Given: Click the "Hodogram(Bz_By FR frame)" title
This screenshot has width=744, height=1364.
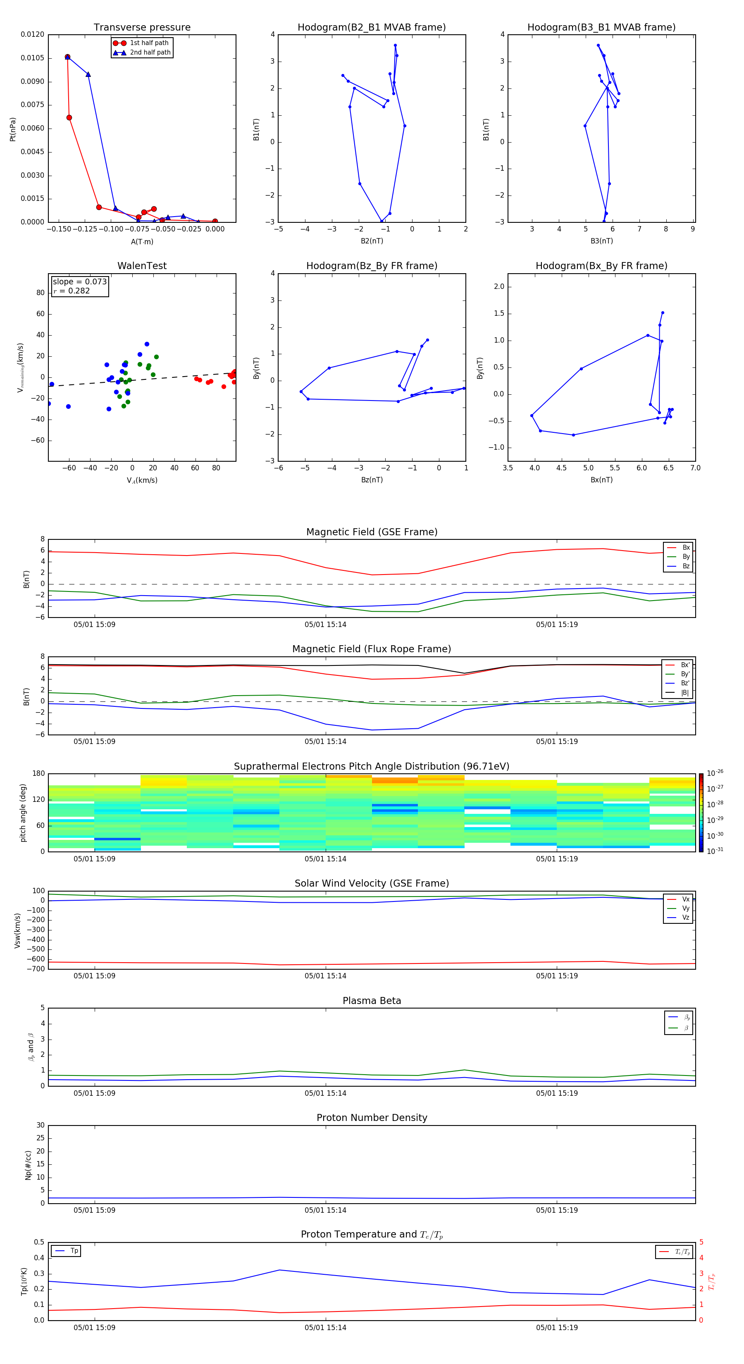Looking at the screenshot, I should pos(372,266).
